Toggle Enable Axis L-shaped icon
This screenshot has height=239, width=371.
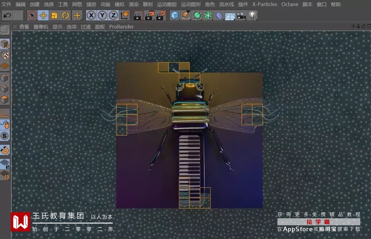pyautogui.click(x=5, y=114)
